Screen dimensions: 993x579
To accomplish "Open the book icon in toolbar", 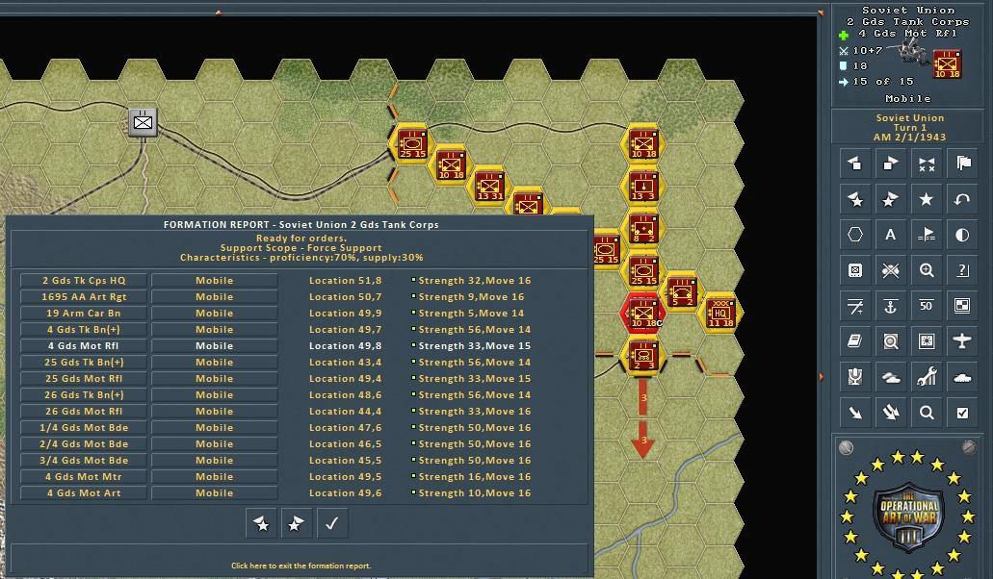I will [855, 342].
